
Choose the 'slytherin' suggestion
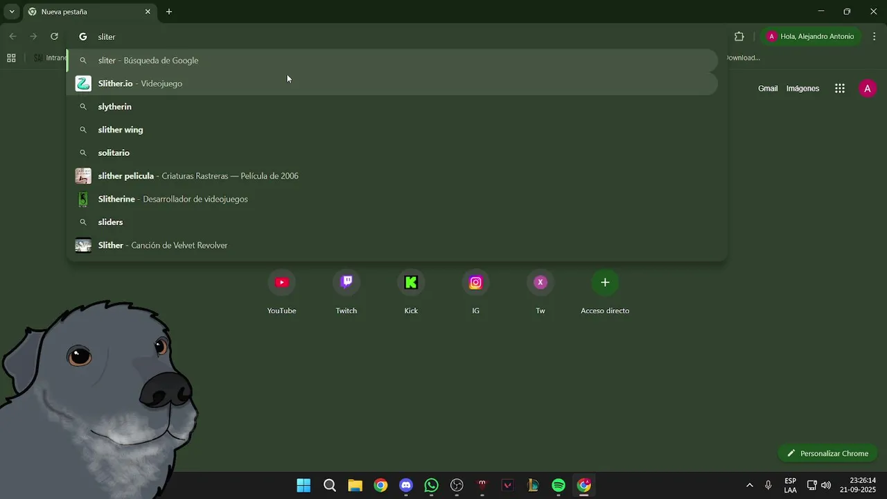click(392, 107)
